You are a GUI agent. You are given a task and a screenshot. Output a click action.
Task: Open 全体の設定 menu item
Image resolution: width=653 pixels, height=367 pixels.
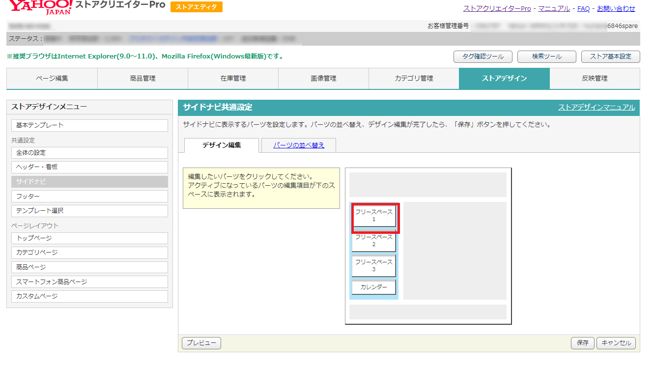(x=89, y=153)
